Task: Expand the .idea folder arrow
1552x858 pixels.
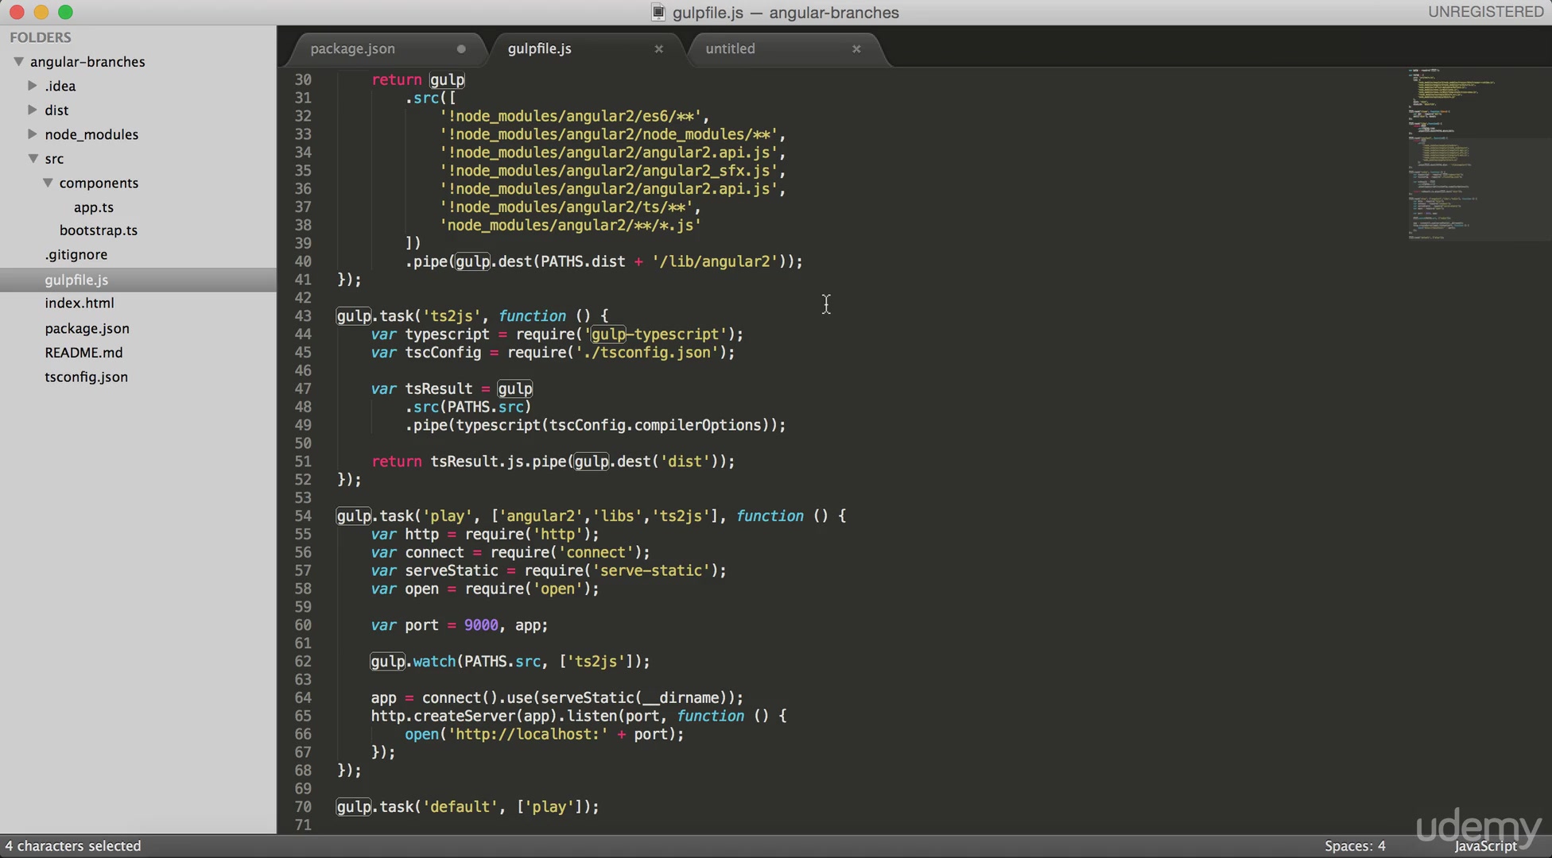Action: click(x=33, y=85)
